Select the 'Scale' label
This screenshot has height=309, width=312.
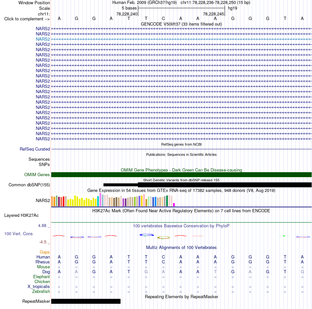(44, 8)
